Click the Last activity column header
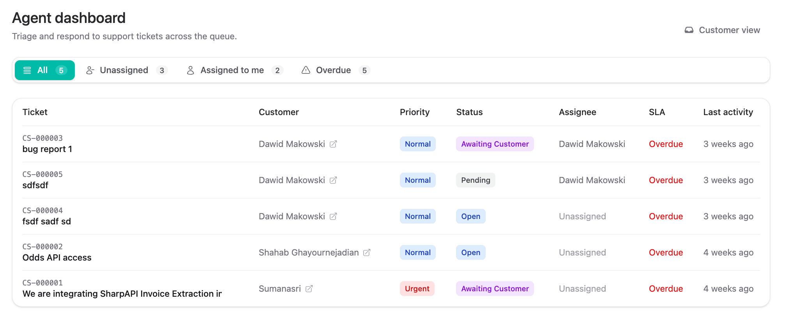Image resolution: width=792 pixels, height=329 pixels. pos(728,112)
